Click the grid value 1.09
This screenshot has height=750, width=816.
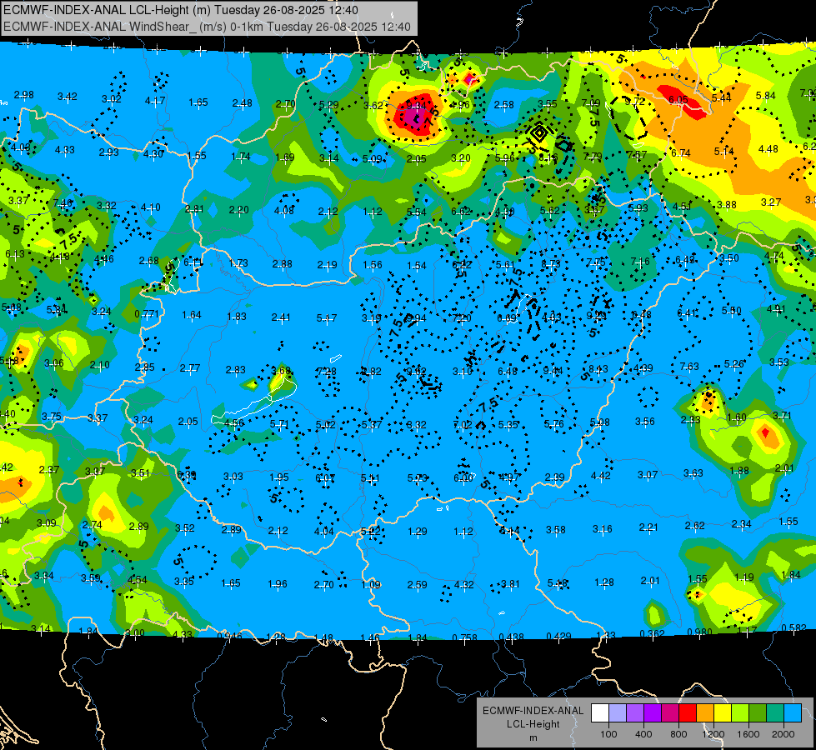pyautogui.click(x=371, y=584)
